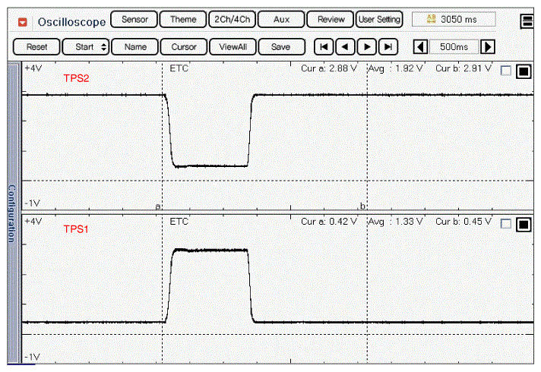
Task: Jump to the first frame of the recording
Action: point(324,47)
